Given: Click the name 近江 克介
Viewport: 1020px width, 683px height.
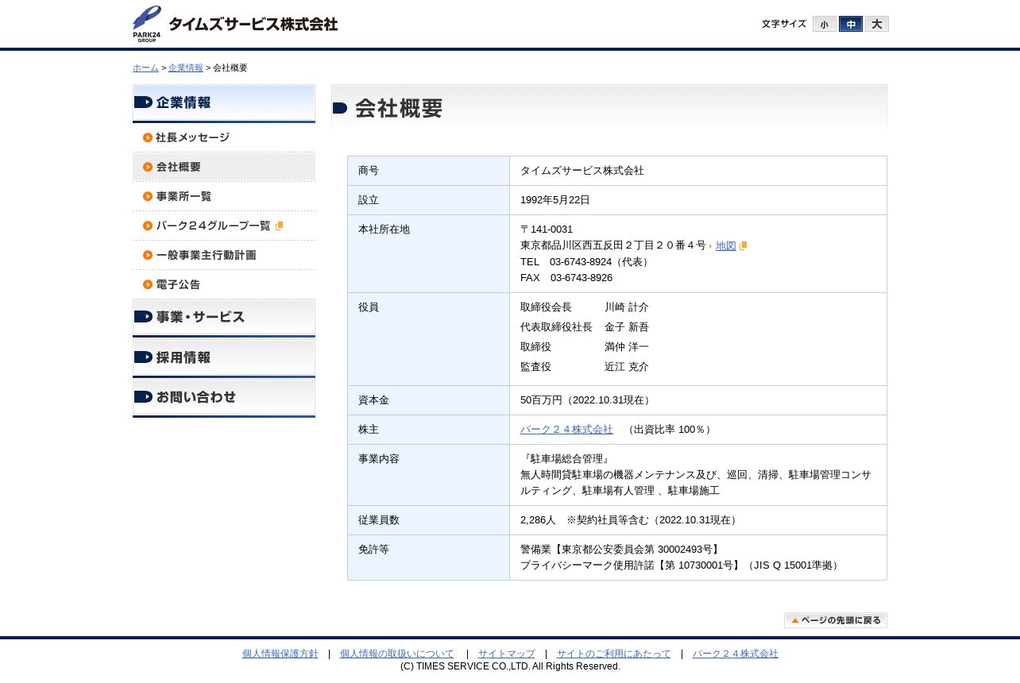Looking at the screenshot, I should click(627, 367).
